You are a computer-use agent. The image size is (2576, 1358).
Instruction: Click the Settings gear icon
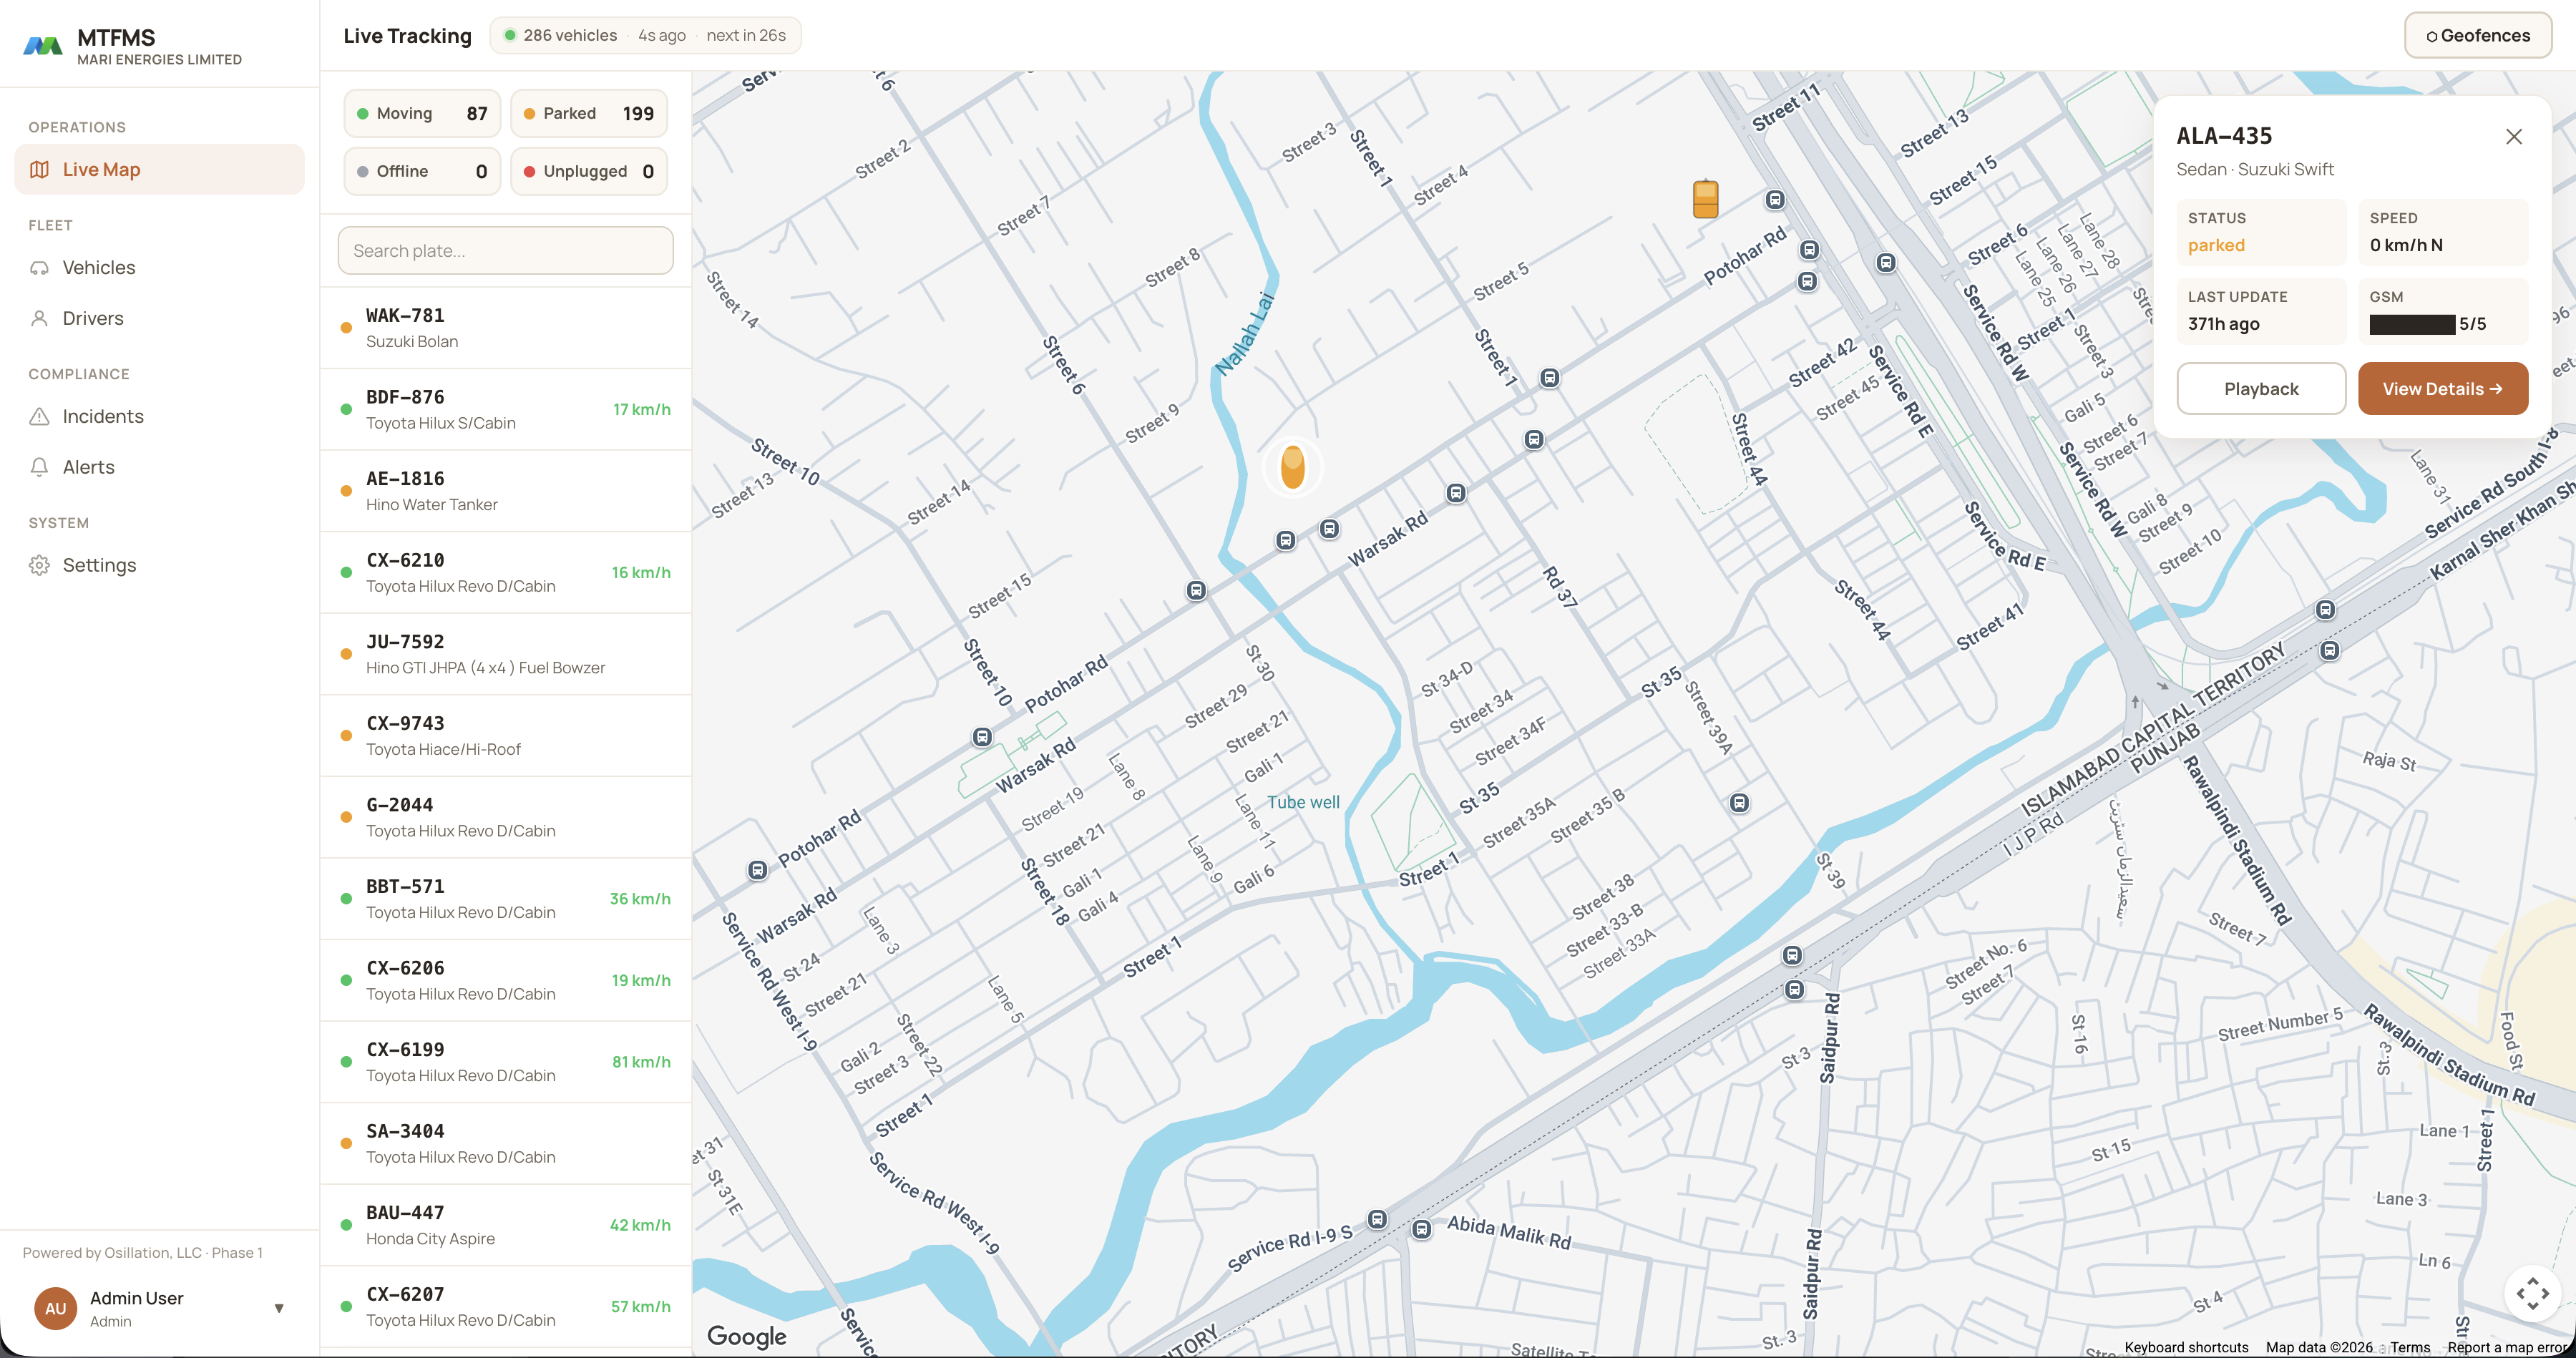point(39,565)
